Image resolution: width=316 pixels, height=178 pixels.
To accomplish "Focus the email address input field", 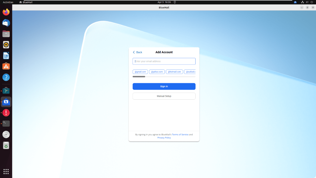I will click(164, 61).
